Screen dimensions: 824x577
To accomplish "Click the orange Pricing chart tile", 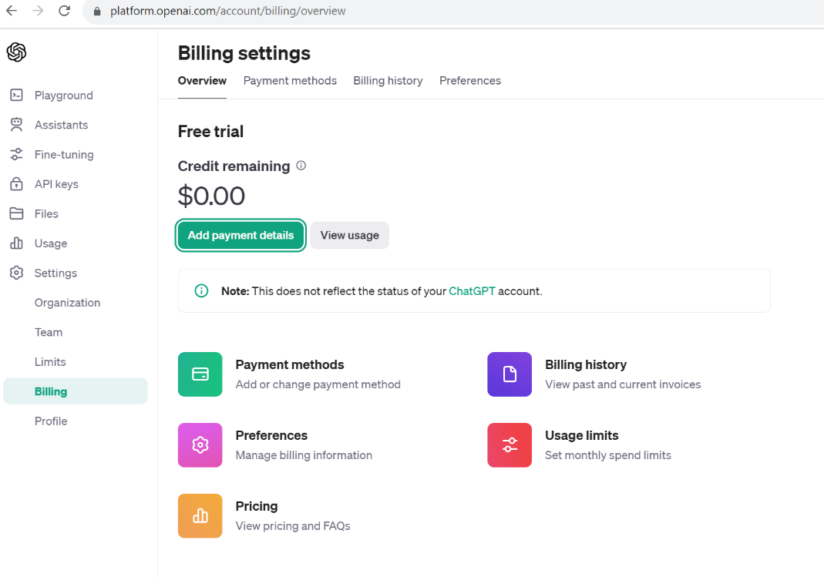I will [x=200, y=516].
